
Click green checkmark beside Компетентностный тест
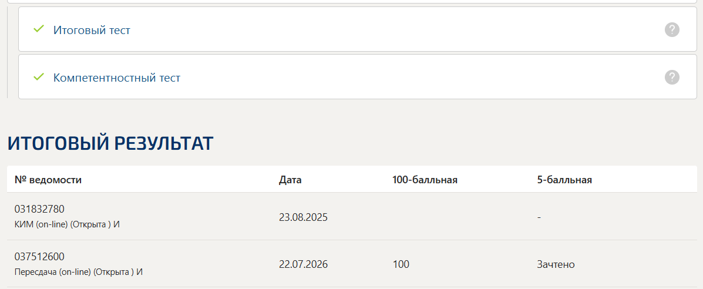pos(39,77)
